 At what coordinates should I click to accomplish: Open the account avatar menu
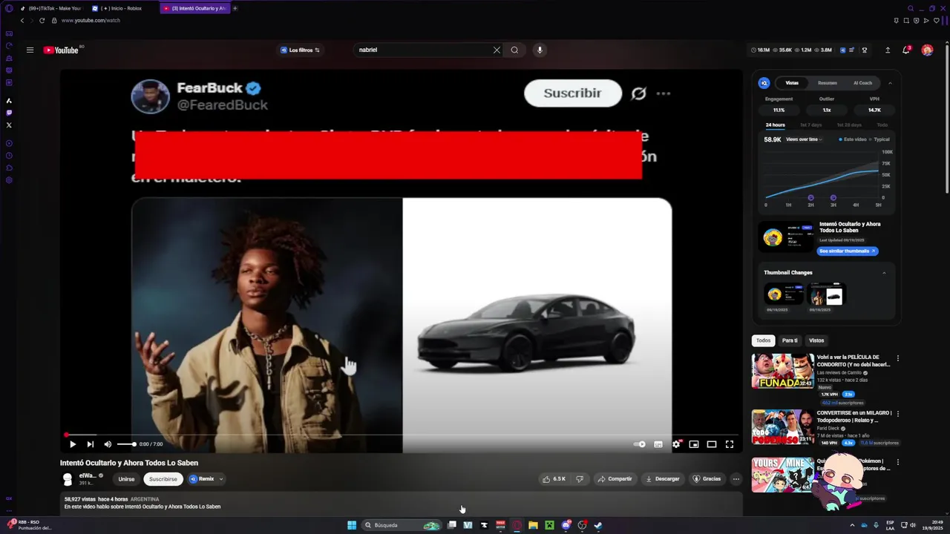coord(927,50)
